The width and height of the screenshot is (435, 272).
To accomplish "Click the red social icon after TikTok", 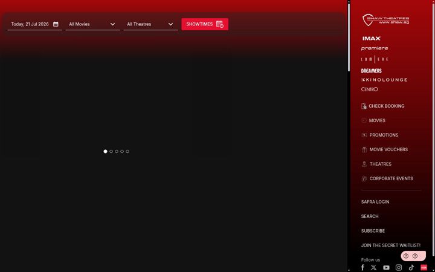I will click(x=424, y=267).
